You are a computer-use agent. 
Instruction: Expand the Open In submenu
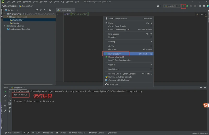(x=129, y=65)
